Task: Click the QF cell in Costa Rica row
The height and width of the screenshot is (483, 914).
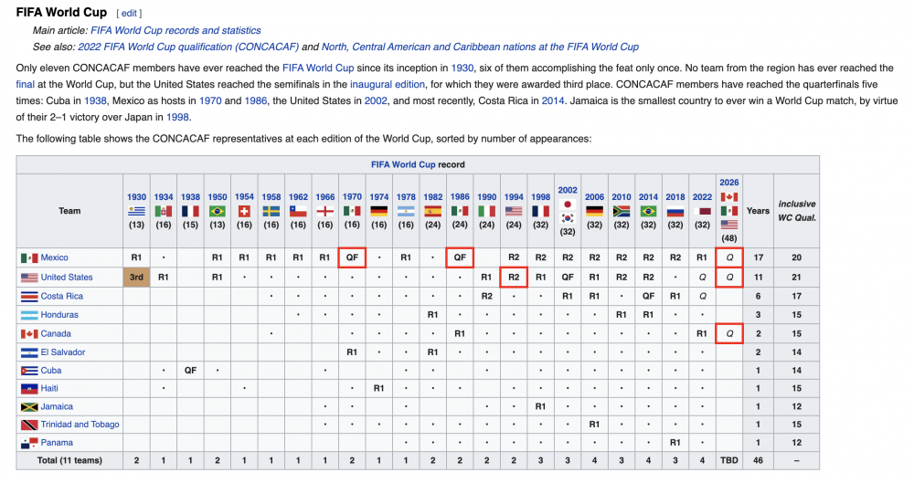Action: (648, 297)
